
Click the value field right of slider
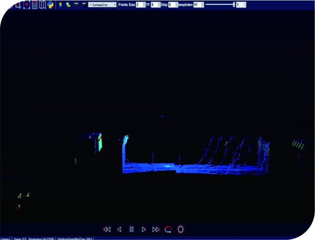click(239, 5)
